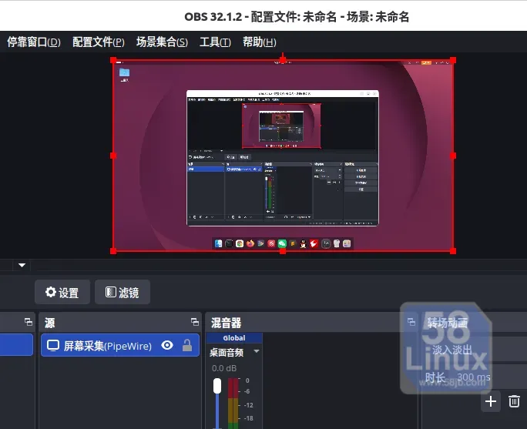Click the 转场动画 panel title
This screenshot has height=429, width=527.
448,323
